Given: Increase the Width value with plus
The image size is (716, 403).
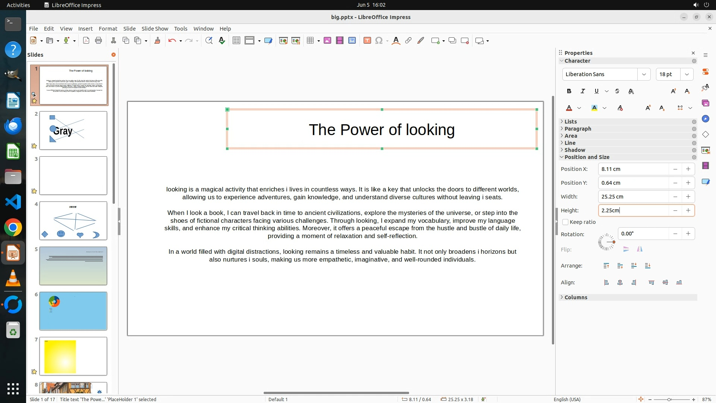Looking at the screenshot, I should tap(688, 197).
